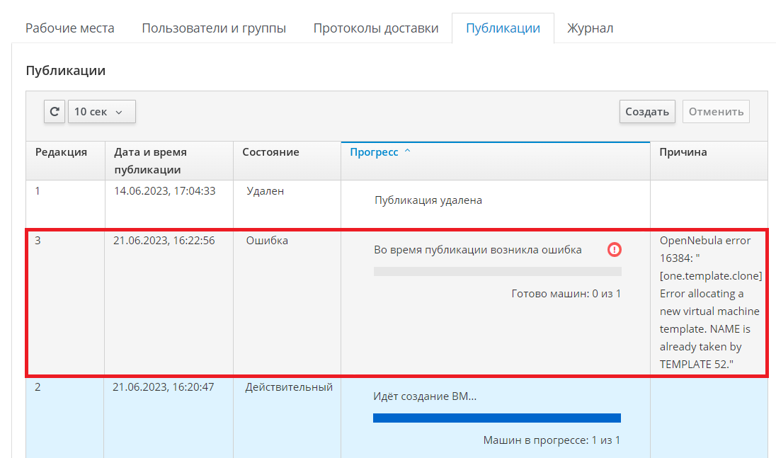This screenshot has height=458, width=776.
Task: Sort by Редакция column header
Action: (61, 152)
